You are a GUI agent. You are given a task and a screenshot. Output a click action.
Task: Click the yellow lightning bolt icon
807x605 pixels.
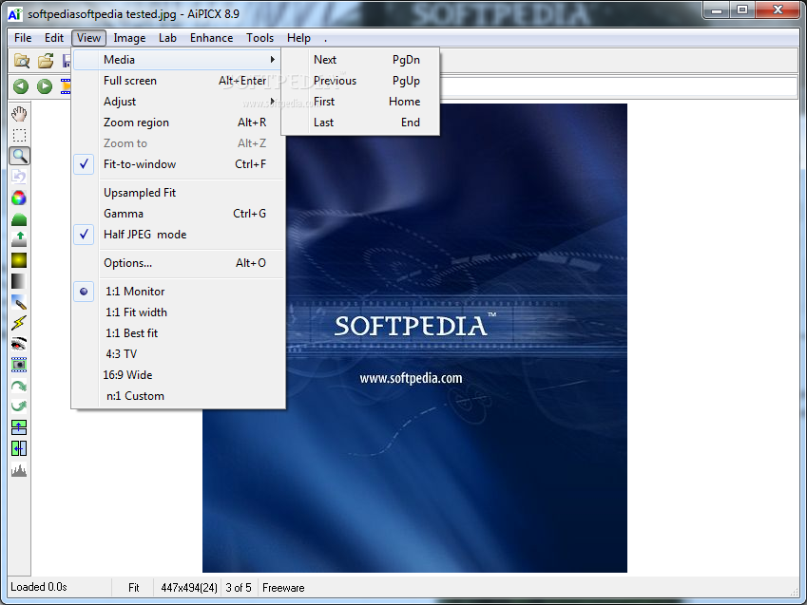coord(19,323)
